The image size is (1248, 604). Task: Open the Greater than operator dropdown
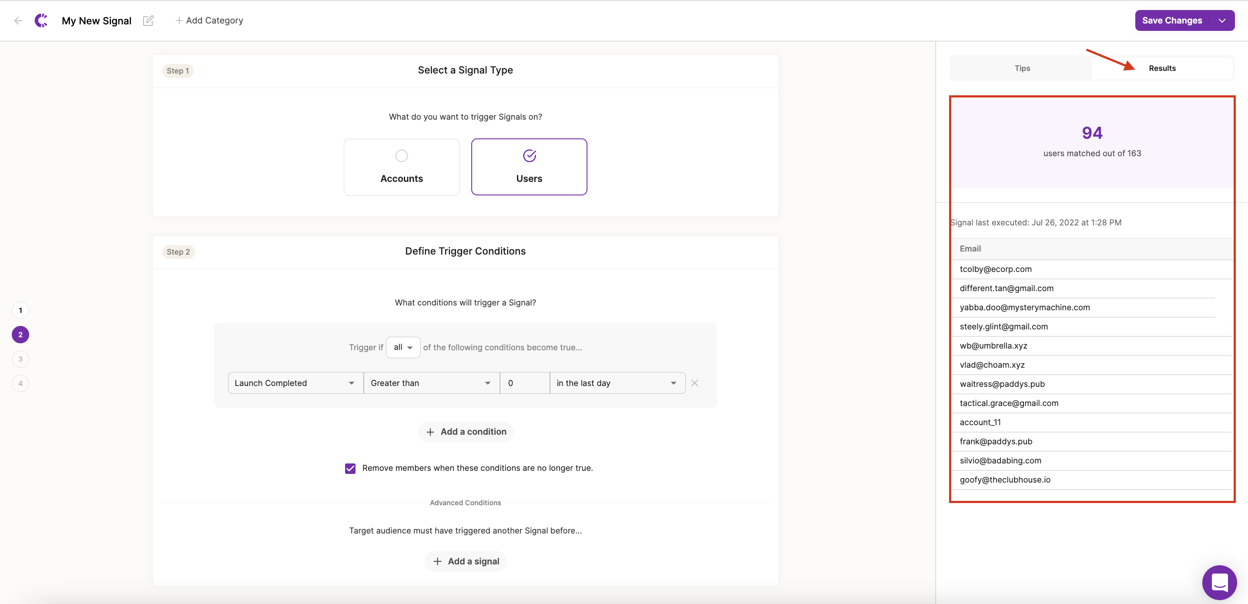(x=431, y=383)
